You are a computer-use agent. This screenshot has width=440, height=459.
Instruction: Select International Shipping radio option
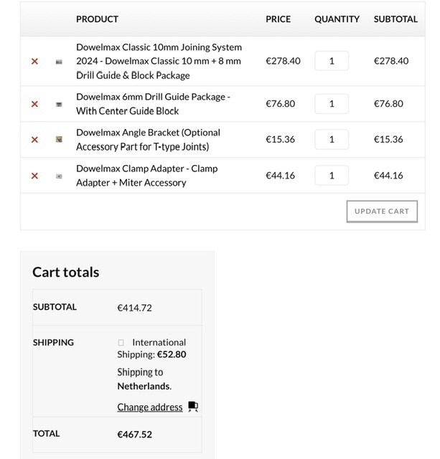click(121, 342)
